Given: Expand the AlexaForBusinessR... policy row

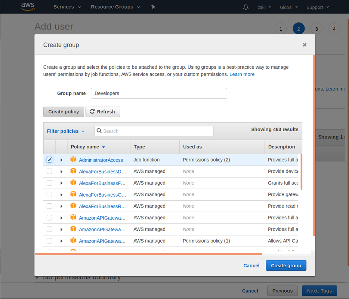Looking at the screenshot, I should click(61, 206).
